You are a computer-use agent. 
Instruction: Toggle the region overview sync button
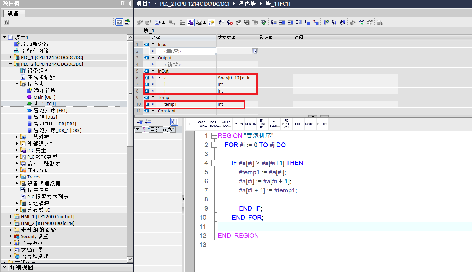pos(174,122)
